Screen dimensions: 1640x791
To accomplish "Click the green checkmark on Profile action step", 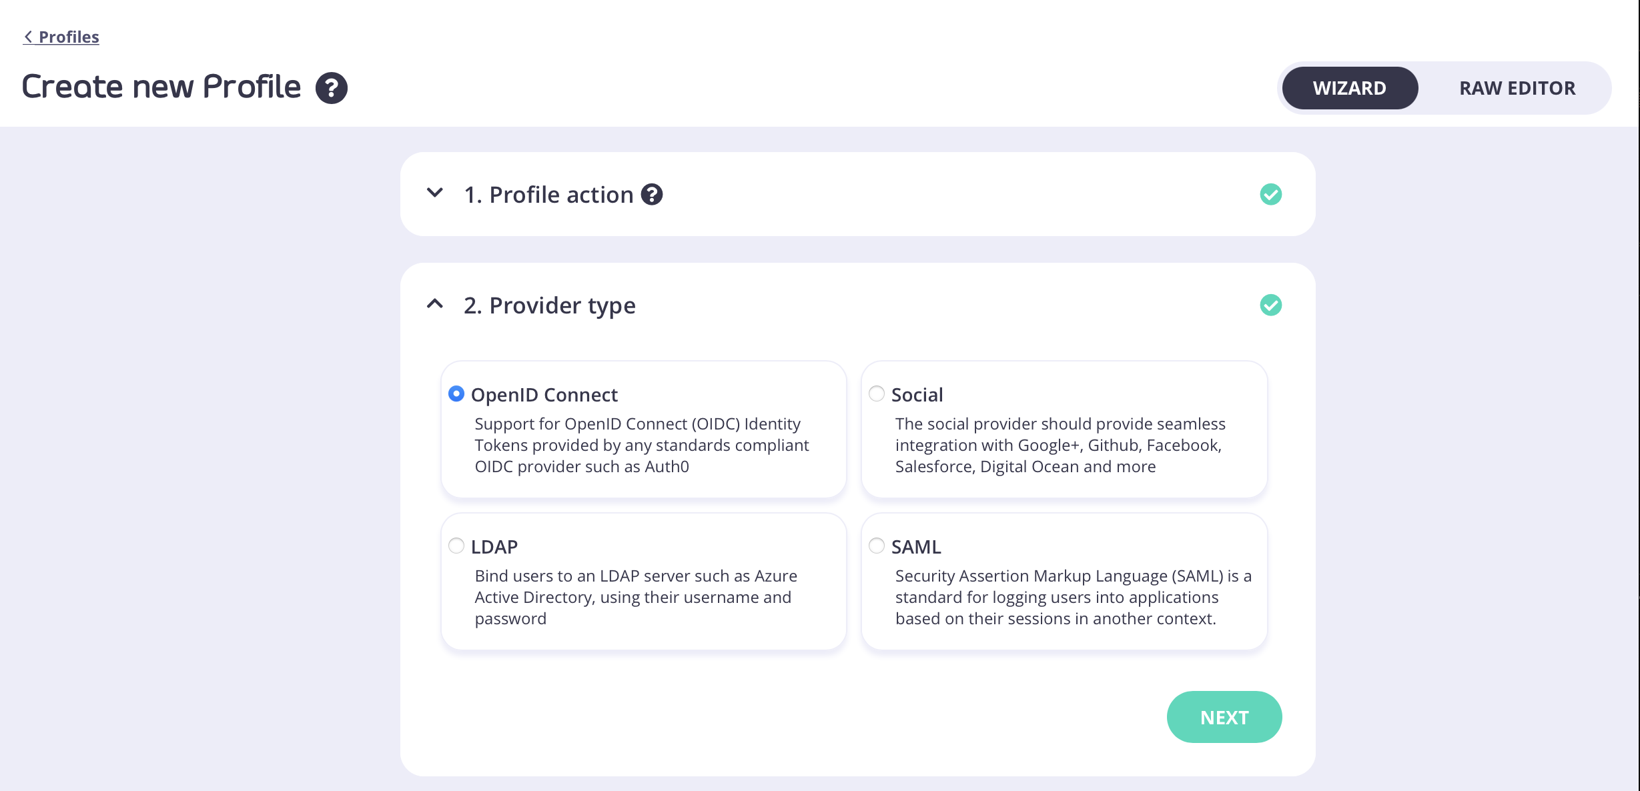I will click(x=1270, y=194).
